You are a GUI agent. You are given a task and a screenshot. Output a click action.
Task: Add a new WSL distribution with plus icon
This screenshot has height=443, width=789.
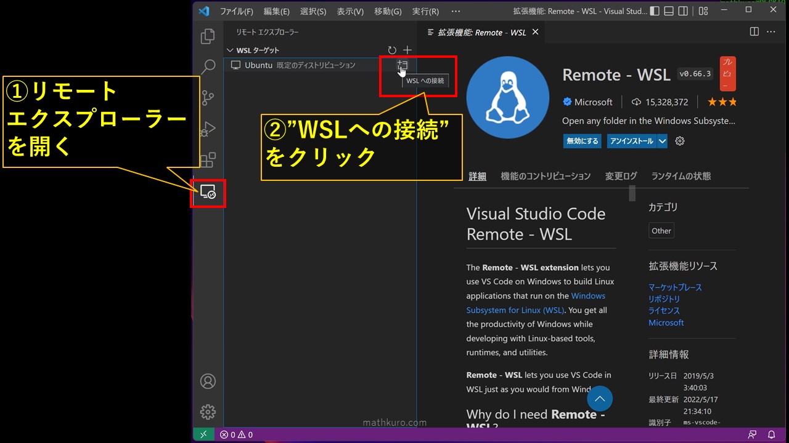coord(407,50)
